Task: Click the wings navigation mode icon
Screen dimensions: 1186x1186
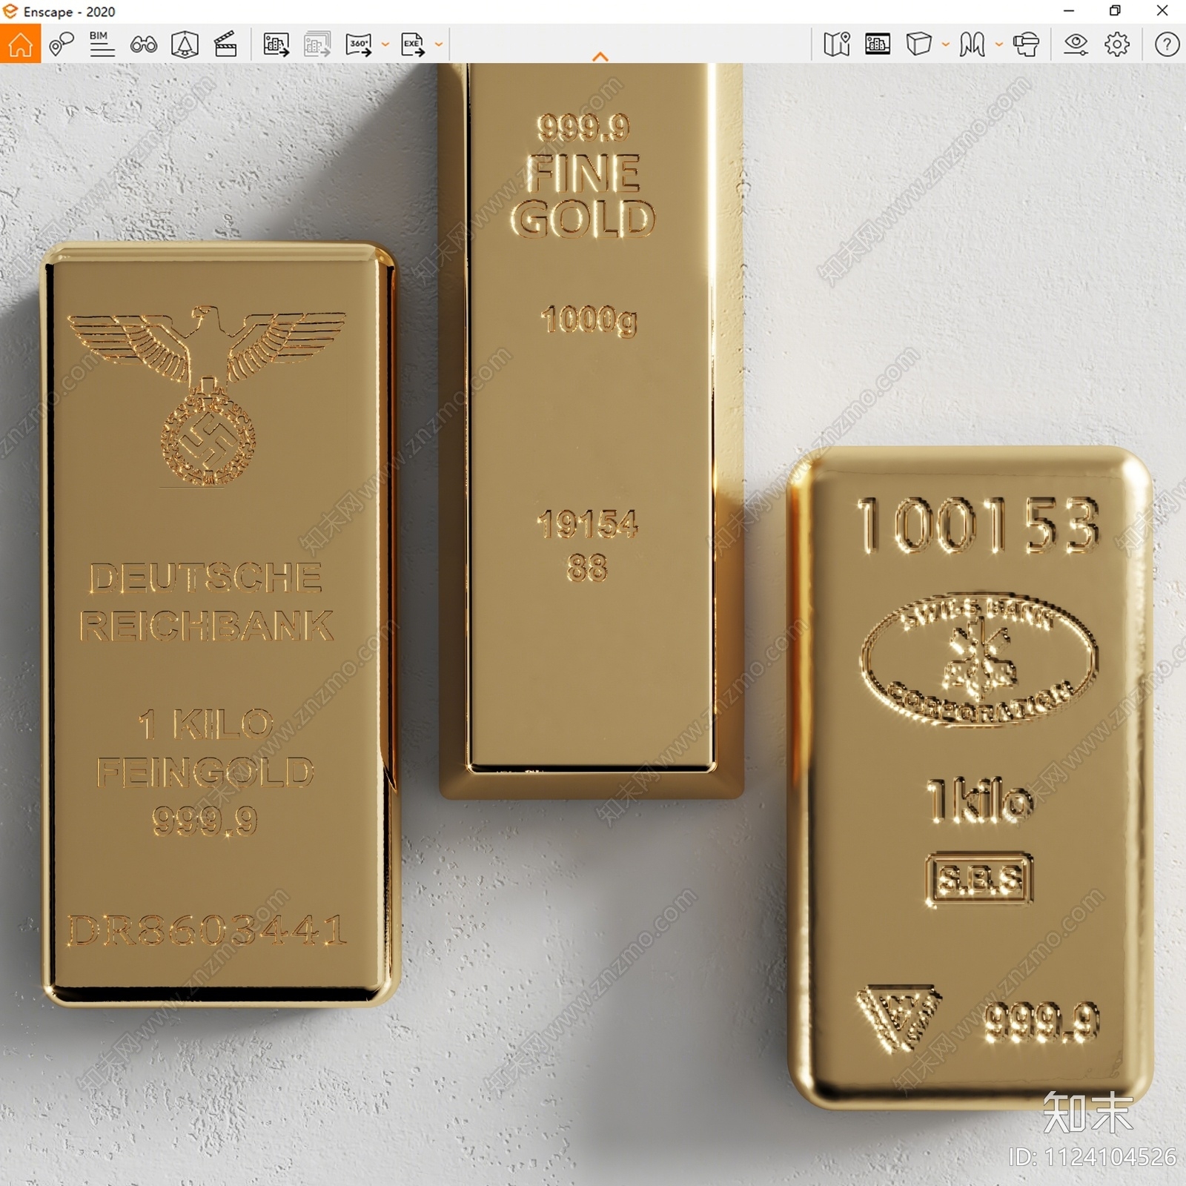Action: pyautogui.click(x=972, y=44)
